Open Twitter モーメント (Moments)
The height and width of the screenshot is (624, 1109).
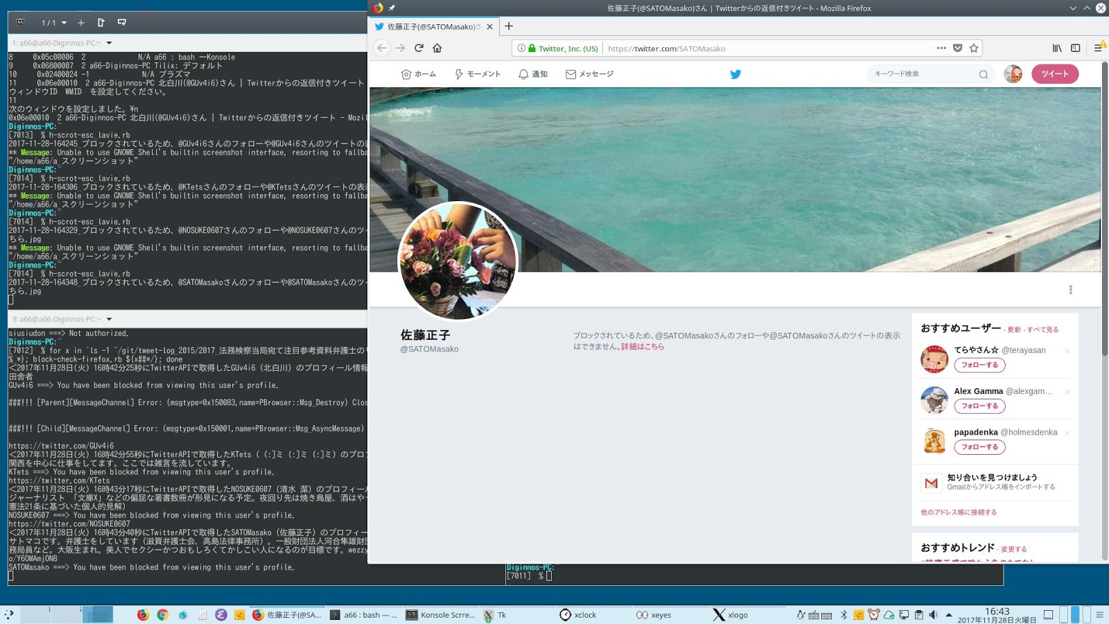click(x=478, y=74)
